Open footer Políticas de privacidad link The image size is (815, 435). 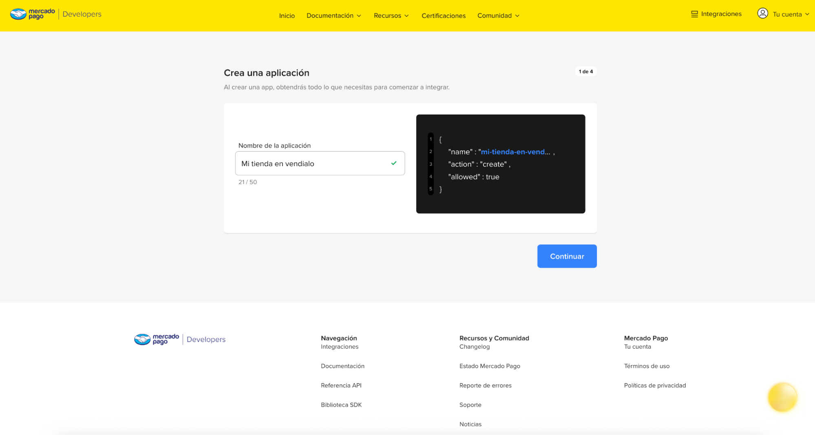click(x=655, y=385)
